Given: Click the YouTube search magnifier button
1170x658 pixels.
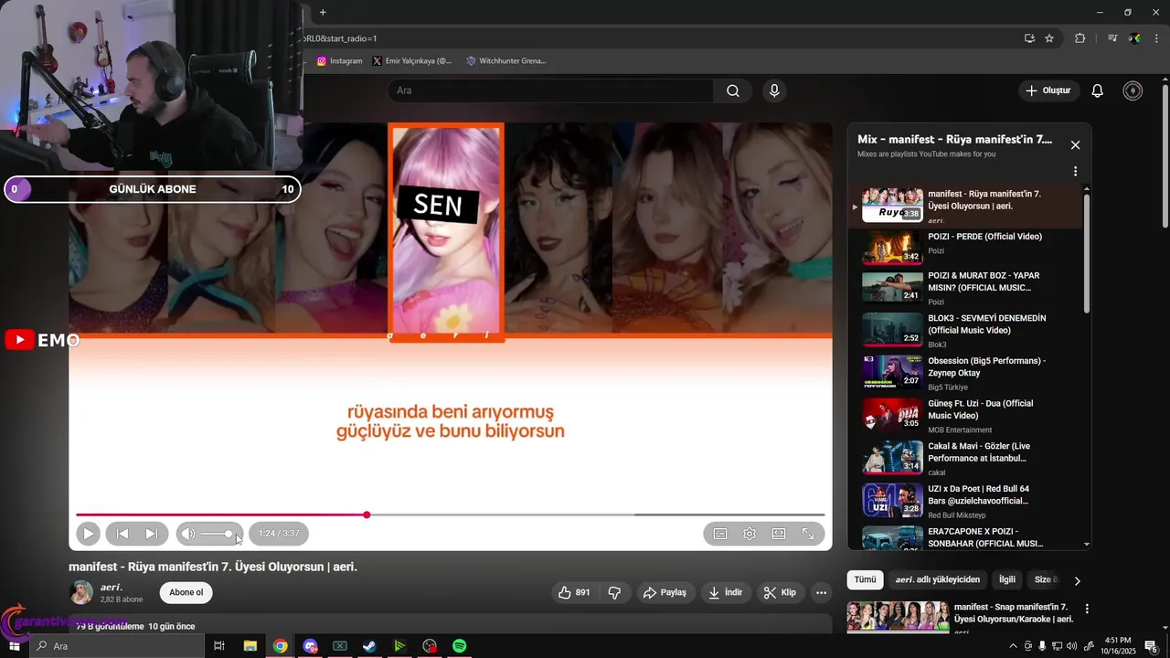Looking at the screenshot, I should (733, 90).
